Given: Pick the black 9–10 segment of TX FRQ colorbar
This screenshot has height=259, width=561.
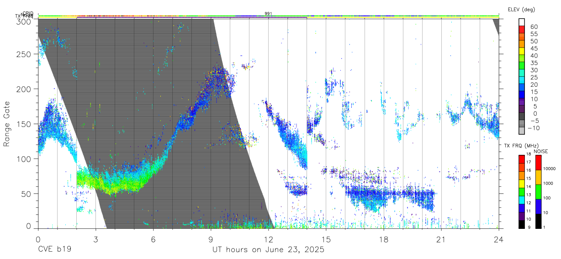Looking at the screenshot, I should click(521, 224).
